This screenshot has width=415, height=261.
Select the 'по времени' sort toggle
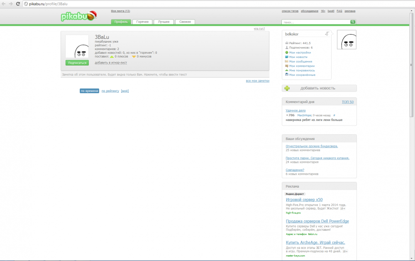[89, 91]
